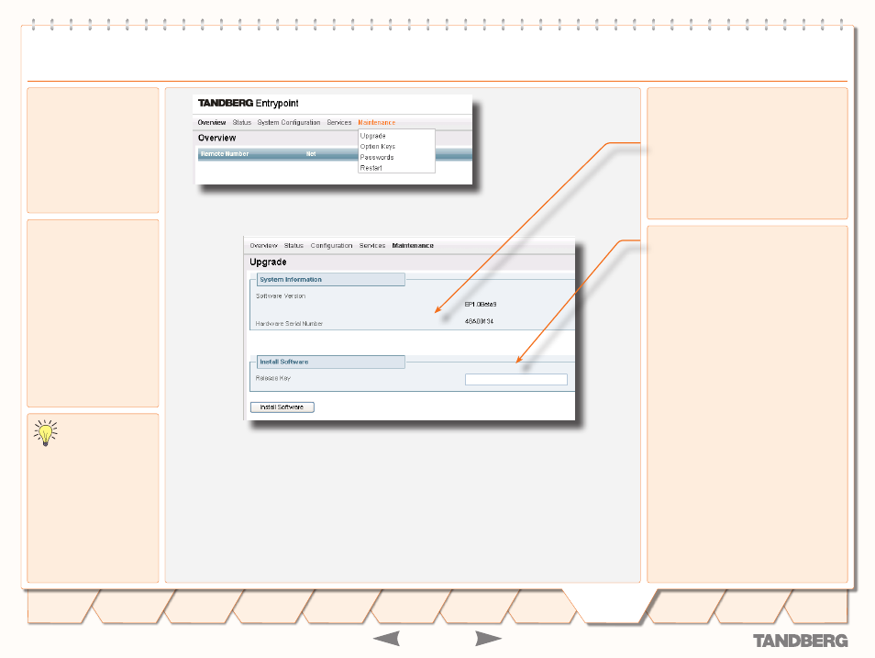Open the orange Maintenance menu
The height and width of the screenshot is (658, 875).
click(x=377, y=122)
